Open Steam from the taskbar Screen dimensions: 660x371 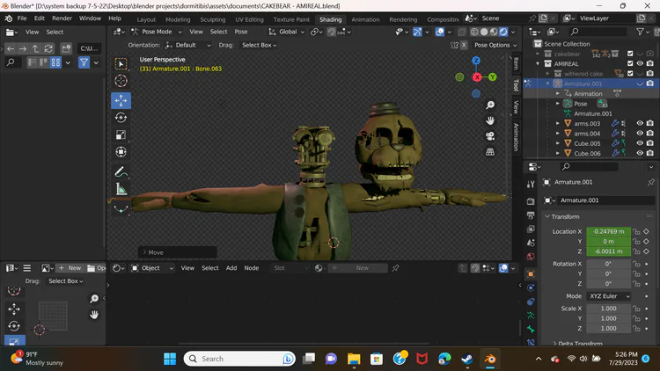[x=466, y=359]
